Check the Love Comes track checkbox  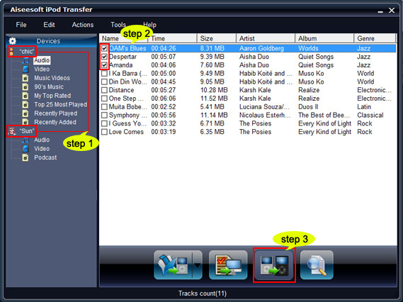click(104, 132)
